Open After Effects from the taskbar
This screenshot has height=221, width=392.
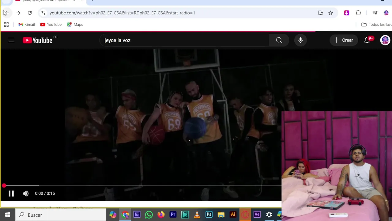pyautogui.click(x=257, y=215)
